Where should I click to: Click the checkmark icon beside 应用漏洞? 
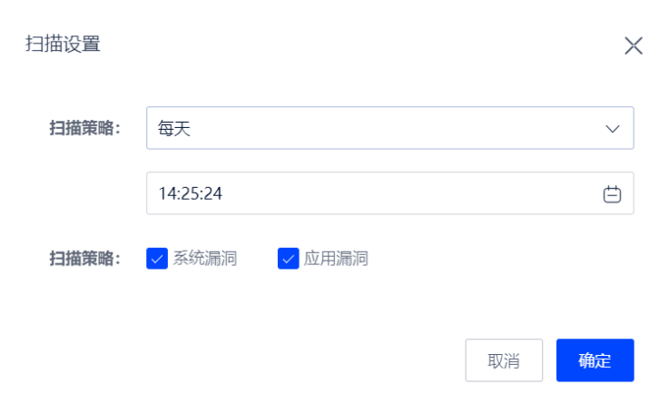[289, 259]
